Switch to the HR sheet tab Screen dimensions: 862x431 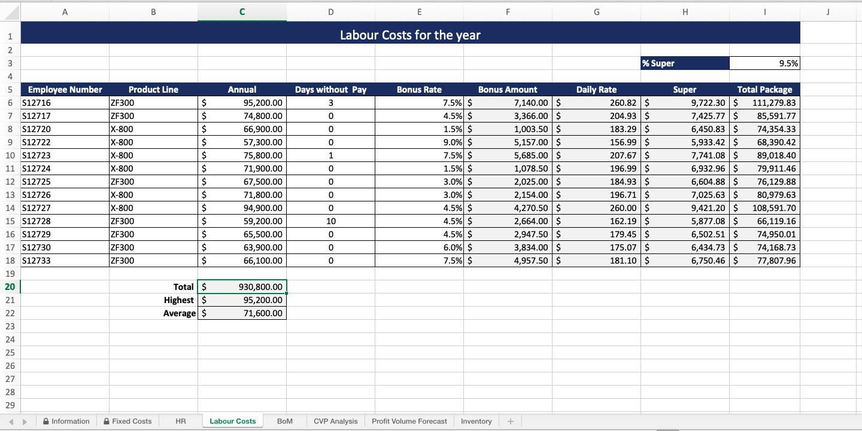tap(181, 421)
